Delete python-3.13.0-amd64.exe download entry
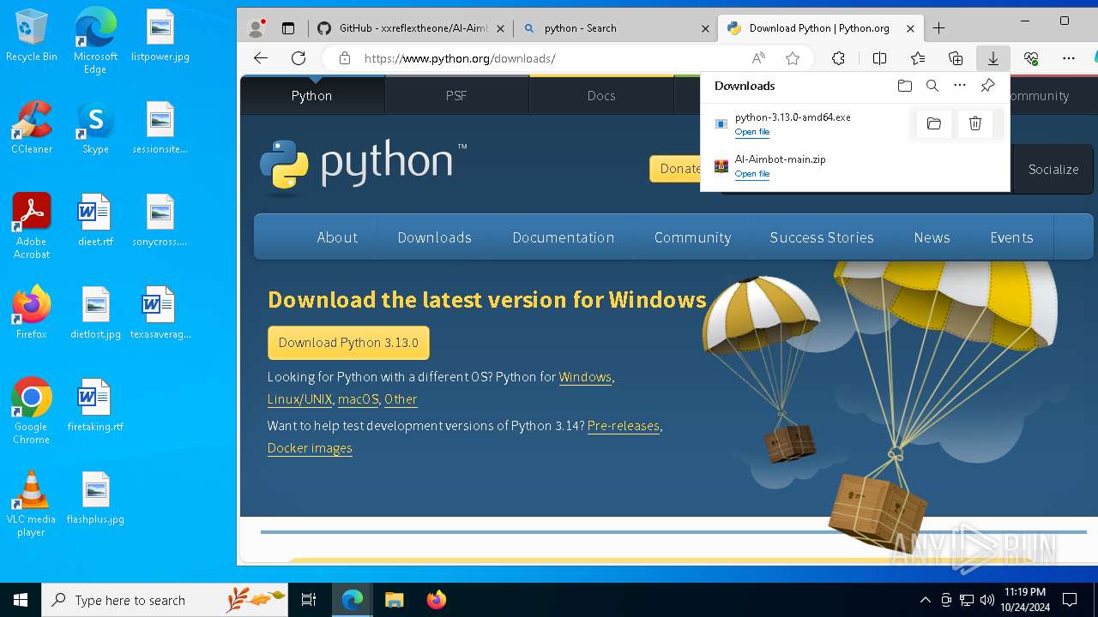Image resolution: width=1098 pixels, height=617 pixels. pyautogui.click(x=975, y=123)
